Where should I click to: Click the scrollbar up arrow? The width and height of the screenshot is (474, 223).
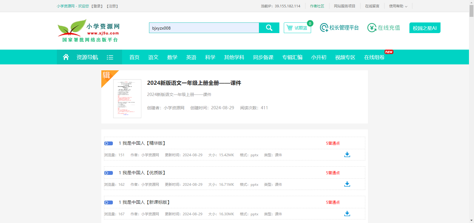(x=471, y=2)
